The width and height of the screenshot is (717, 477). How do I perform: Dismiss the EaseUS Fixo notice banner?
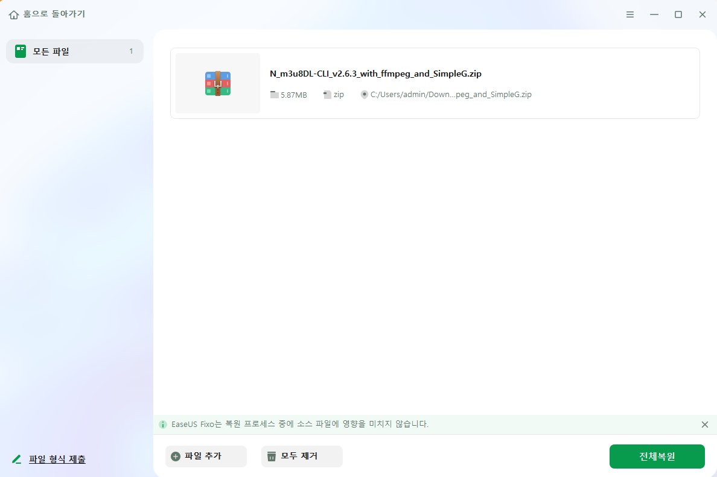pyautogui.click(x=705, y=424)
